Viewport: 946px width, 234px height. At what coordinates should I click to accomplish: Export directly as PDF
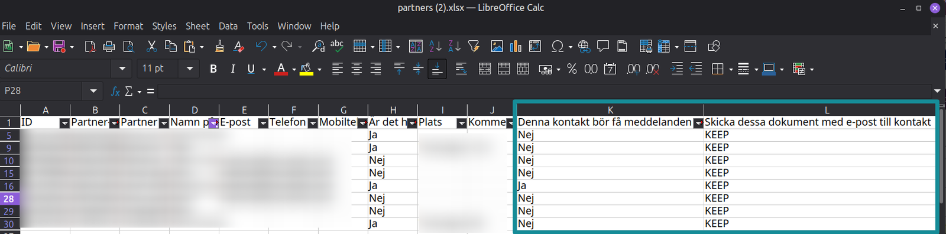pos(90,47)
